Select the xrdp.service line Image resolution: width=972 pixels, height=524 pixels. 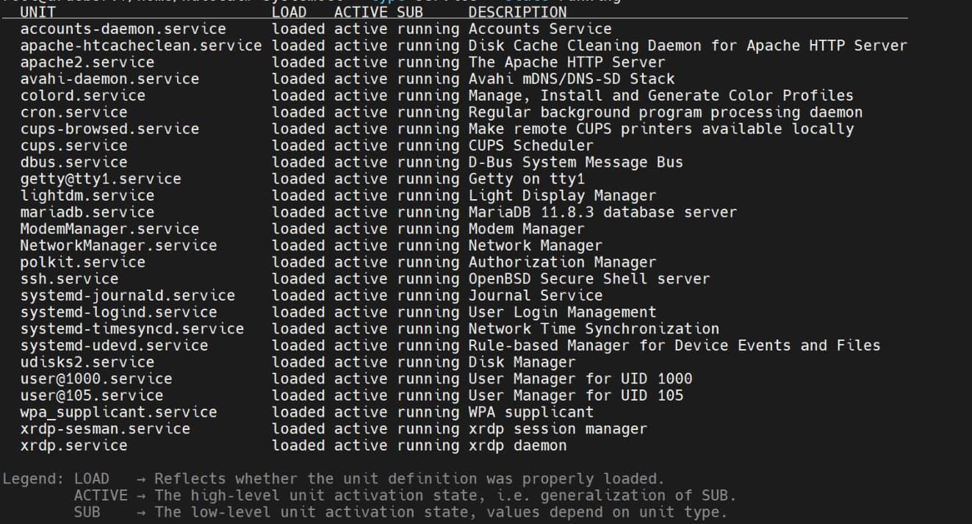pyautogui.click(x=73, y=445)
